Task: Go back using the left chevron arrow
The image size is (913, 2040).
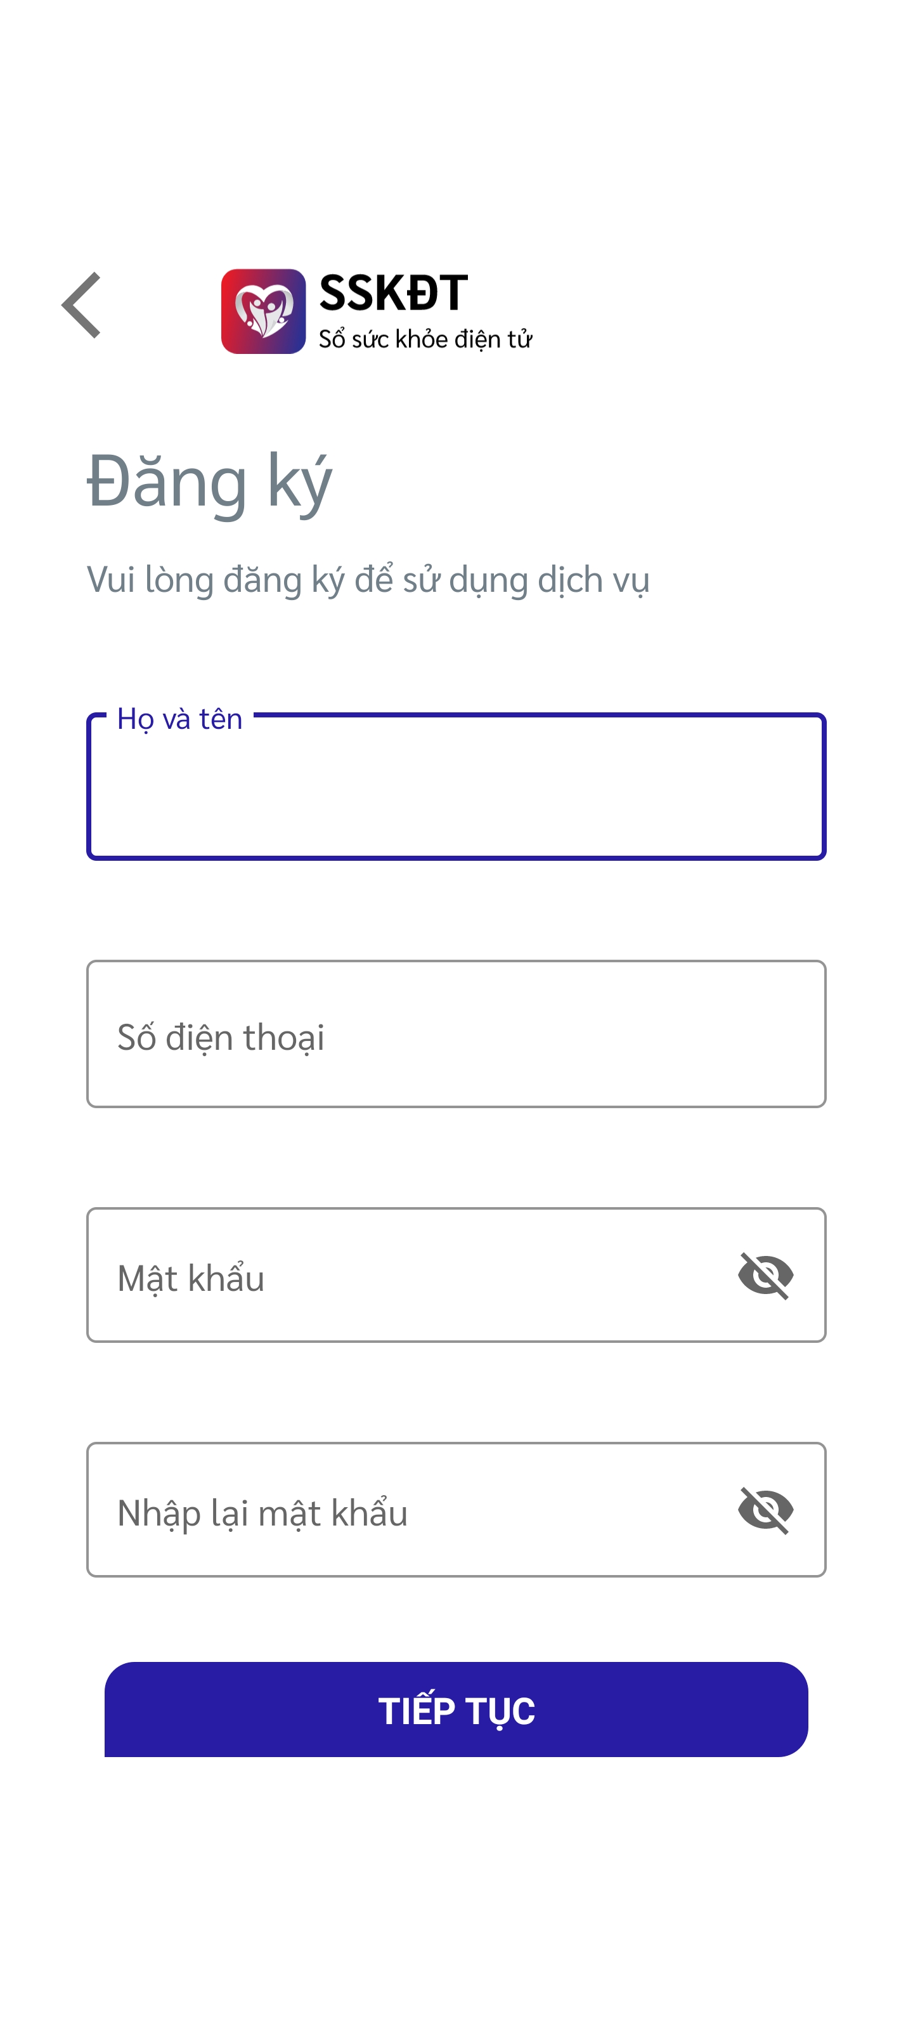Action: pos(81,305)
